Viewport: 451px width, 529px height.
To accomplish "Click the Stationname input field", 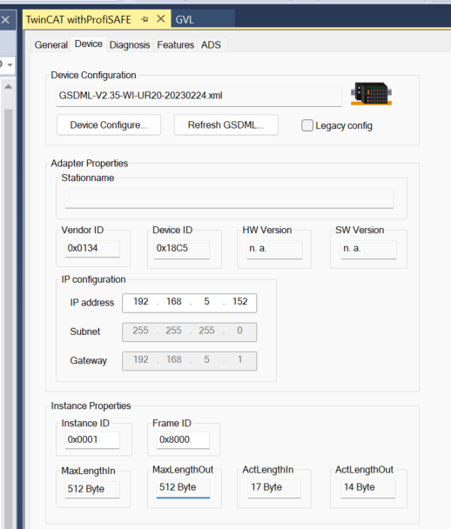I will coord(229,198).
